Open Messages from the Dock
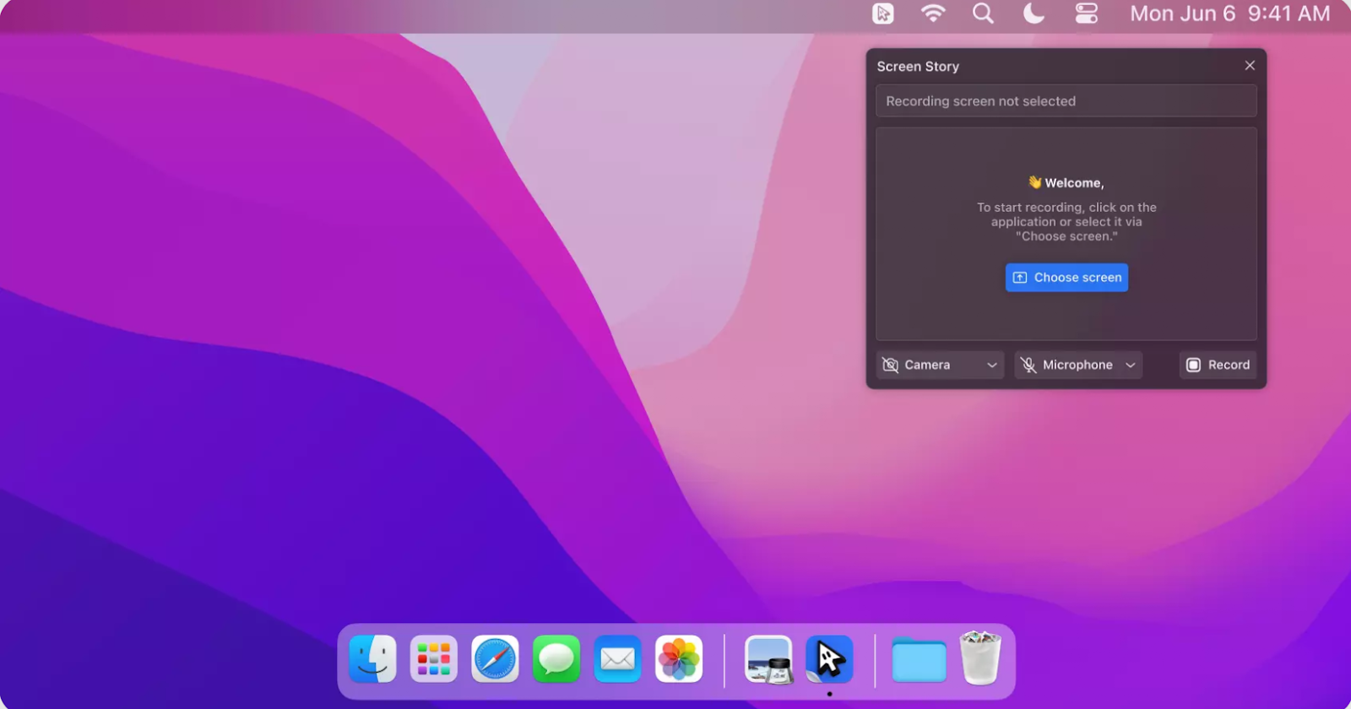The image size is (1351, 709). pyautogui.click(x=556, y=659)
